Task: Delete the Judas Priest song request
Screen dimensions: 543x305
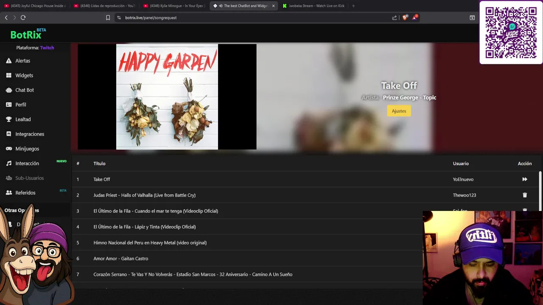Action: pos(525,195)
